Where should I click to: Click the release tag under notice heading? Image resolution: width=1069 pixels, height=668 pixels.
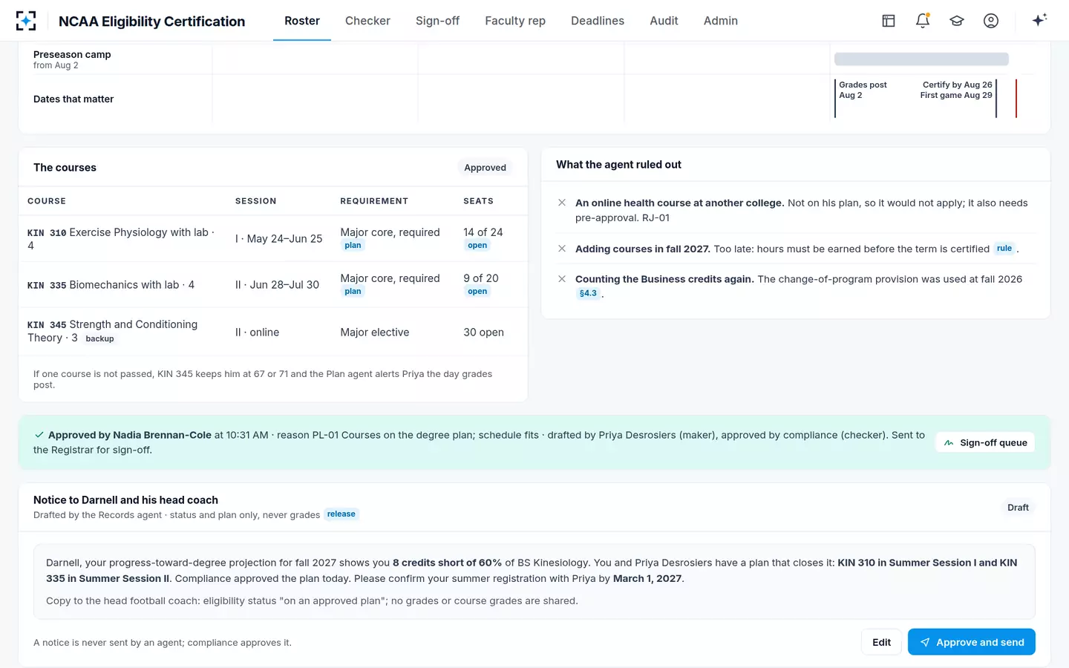pos(341,514)
